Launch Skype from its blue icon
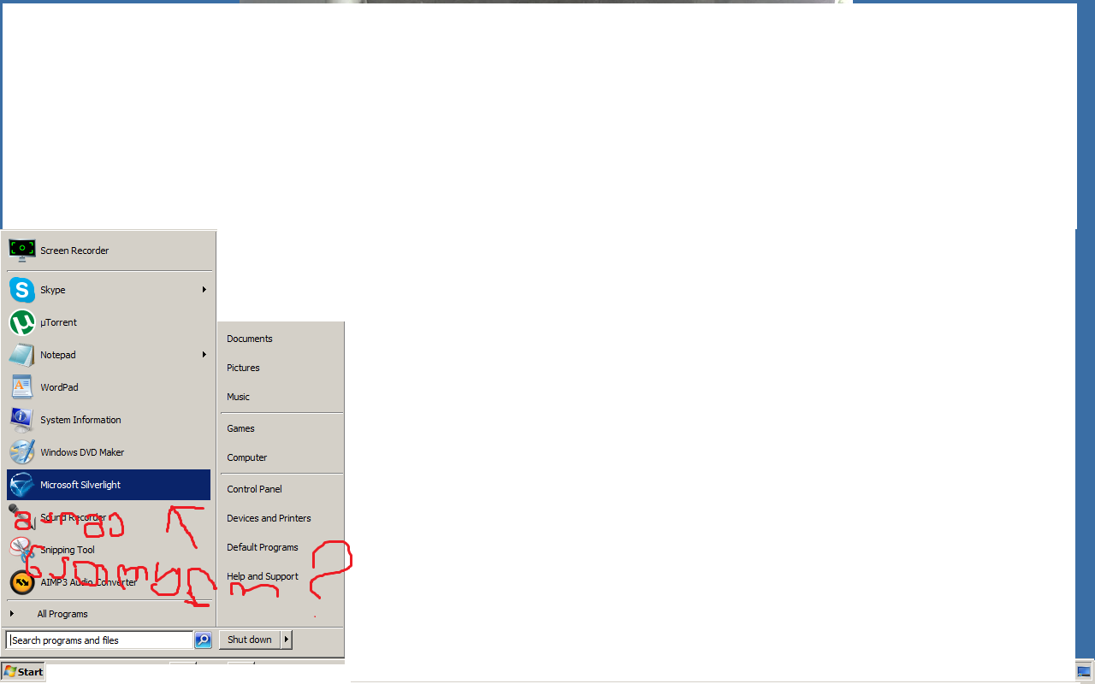Image resolution: width=1095 pixels, height=684 pixels. pos(22,290)
